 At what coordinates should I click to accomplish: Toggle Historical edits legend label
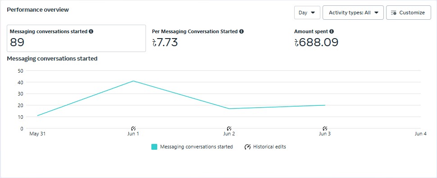pyautogui.click(x=269, y=147)
